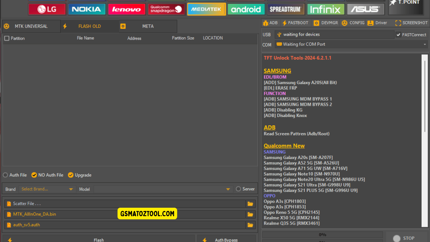430x242 pixels.
Task: Select the Server radio button
Action: (239, 189)
